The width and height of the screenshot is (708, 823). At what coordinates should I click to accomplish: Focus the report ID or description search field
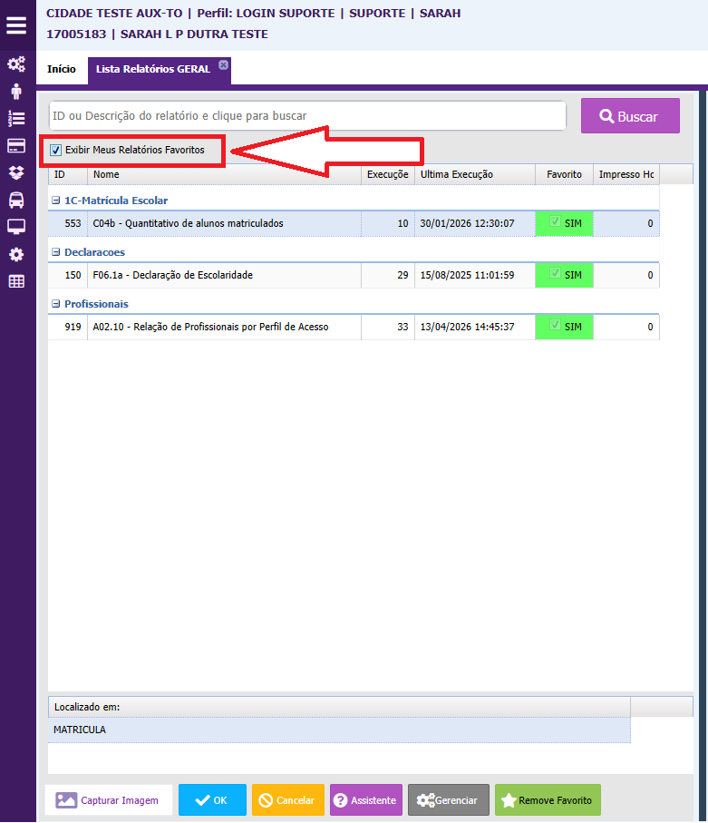pyautogui.click(x=306, y=116)
